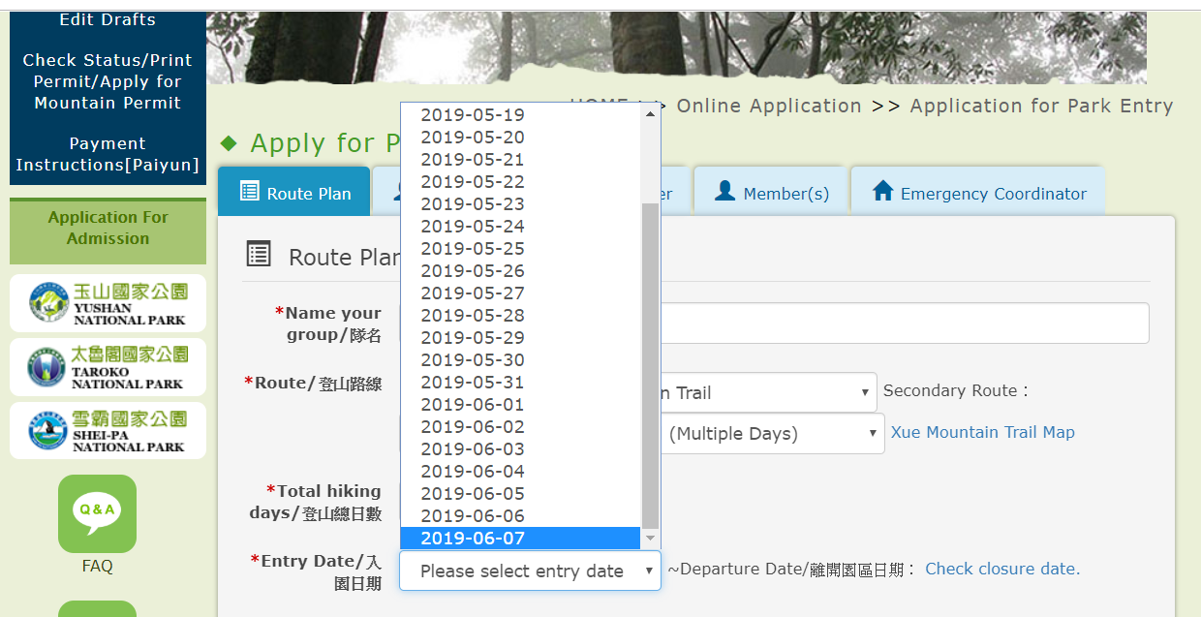Open Yushan National Park logo link
This screenshot has height=617, width=1201.
108,303
